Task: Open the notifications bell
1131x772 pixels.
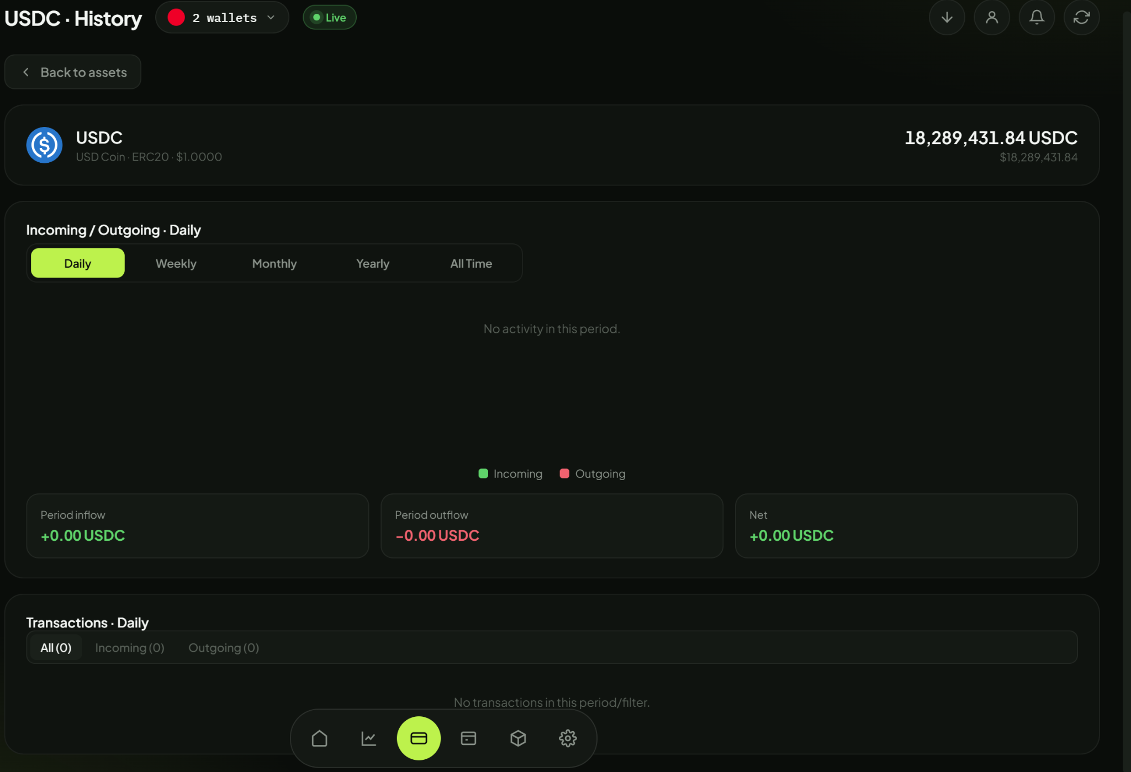Action: coord(1037,18)
